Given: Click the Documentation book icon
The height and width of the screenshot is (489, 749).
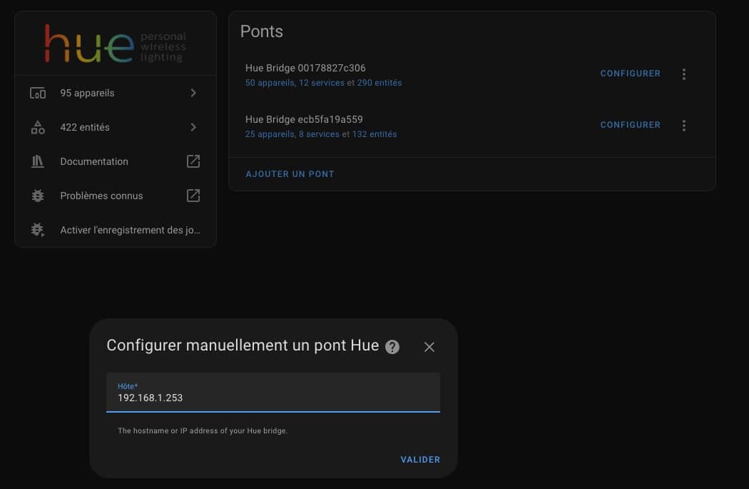Looking at the screenshot, I should pyautogui.click(x=38, y=162).
